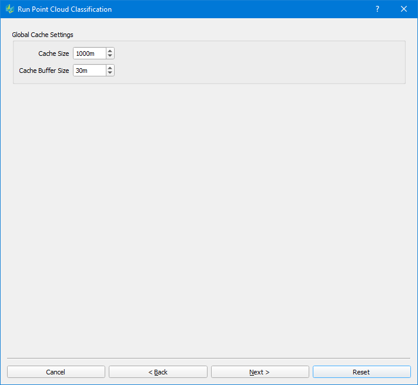Increase Cache Size with the up arrow
Viewport: 418px width, 385px height.
110,51
